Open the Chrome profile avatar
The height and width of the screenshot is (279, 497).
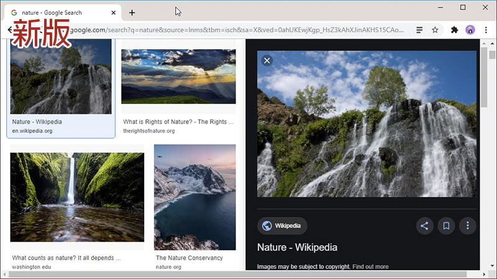pyautogui.click(x=470, y=30)
